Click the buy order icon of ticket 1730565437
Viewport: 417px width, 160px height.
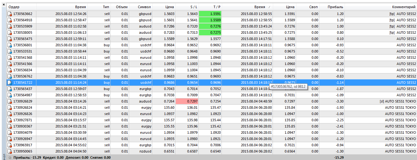point(10,89)
